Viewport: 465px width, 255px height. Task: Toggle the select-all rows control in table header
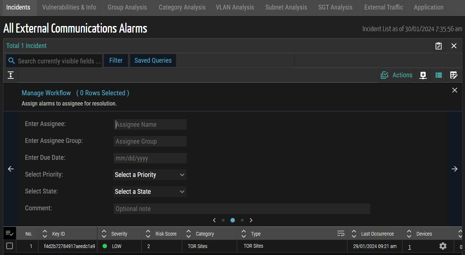(10, 233)
